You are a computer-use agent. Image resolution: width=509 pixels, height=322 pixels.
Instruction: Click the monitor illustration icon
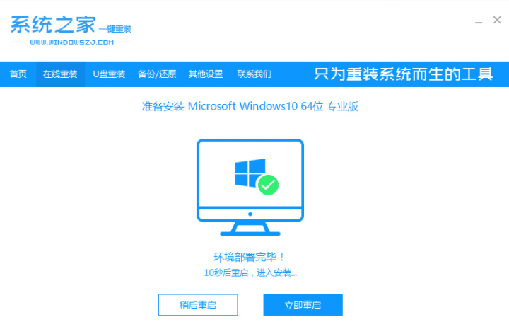[250, 188]
